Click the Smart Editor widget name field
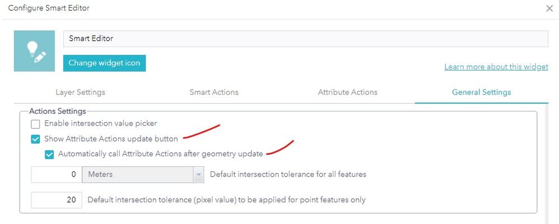559x224 pixels. click(305, 39)
